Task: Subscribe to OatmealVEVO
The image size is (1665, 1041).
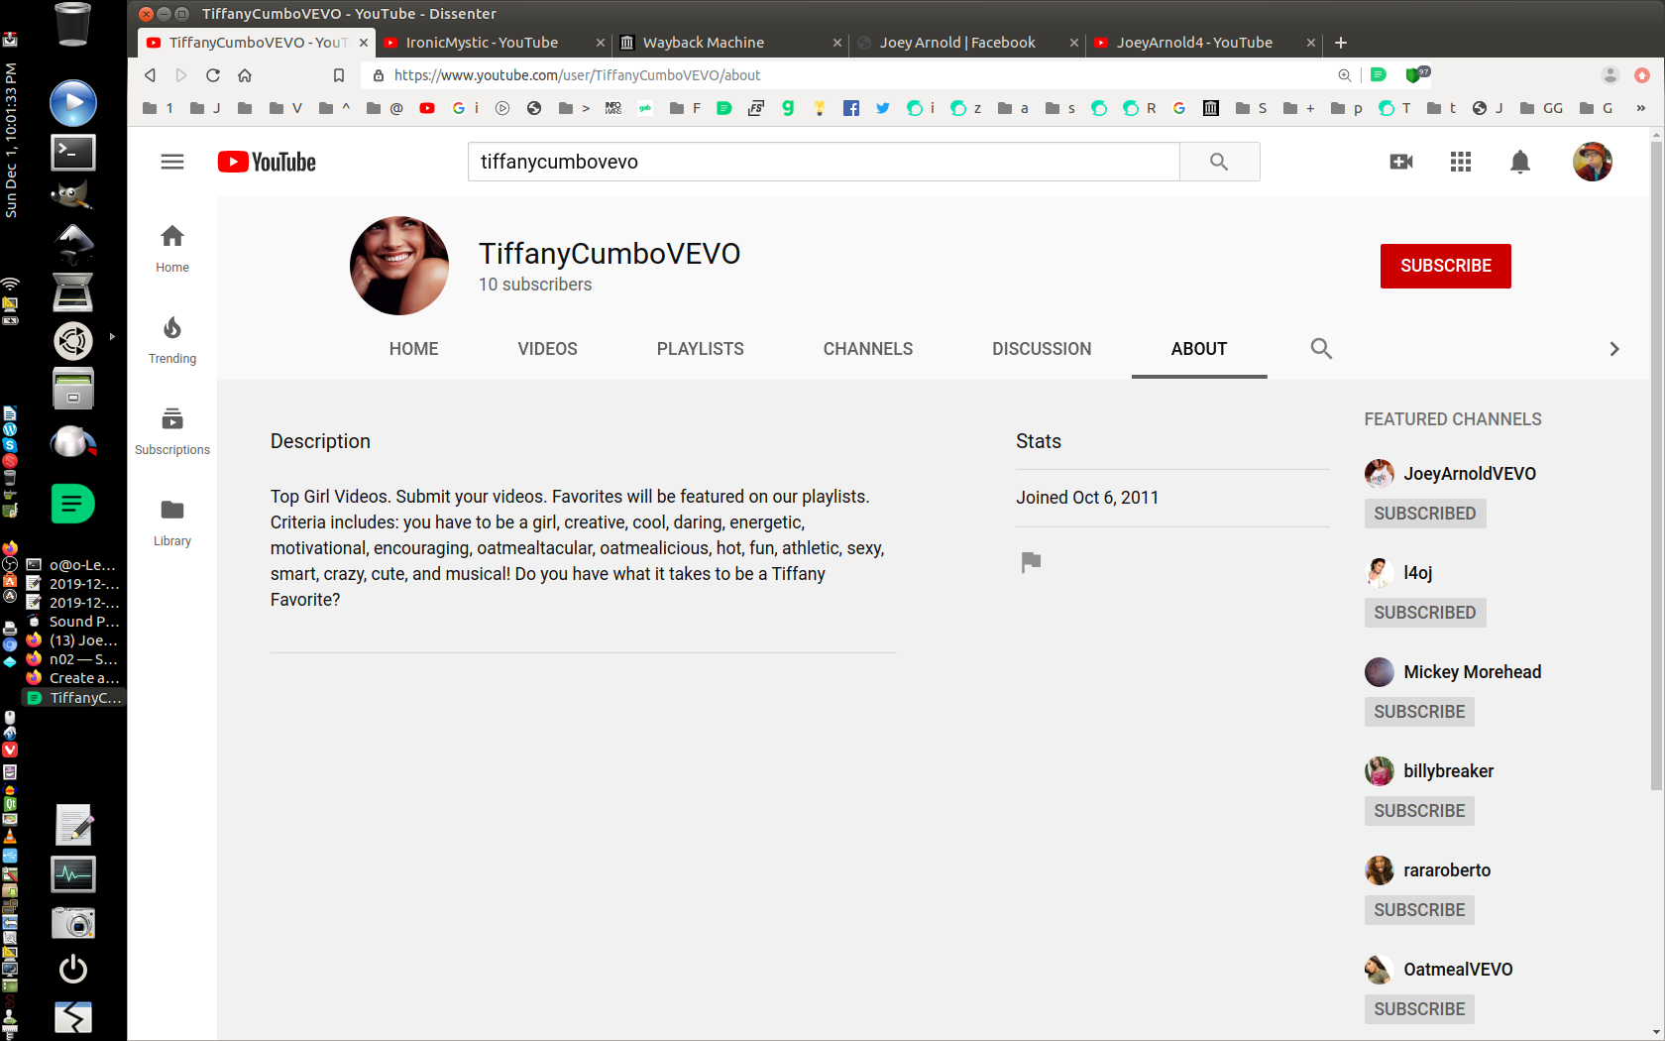Action: tap(1419, 1009)
